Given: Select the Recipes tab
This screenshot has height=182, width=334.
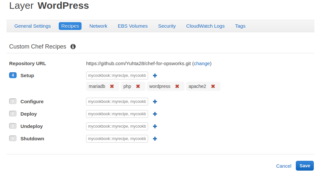Looking at the screenshot, I should point(70,26).
